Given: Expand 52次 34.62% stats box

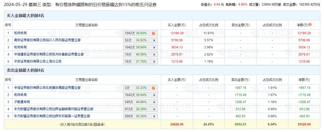Looking at the screenshot, I should pos(140,40).
